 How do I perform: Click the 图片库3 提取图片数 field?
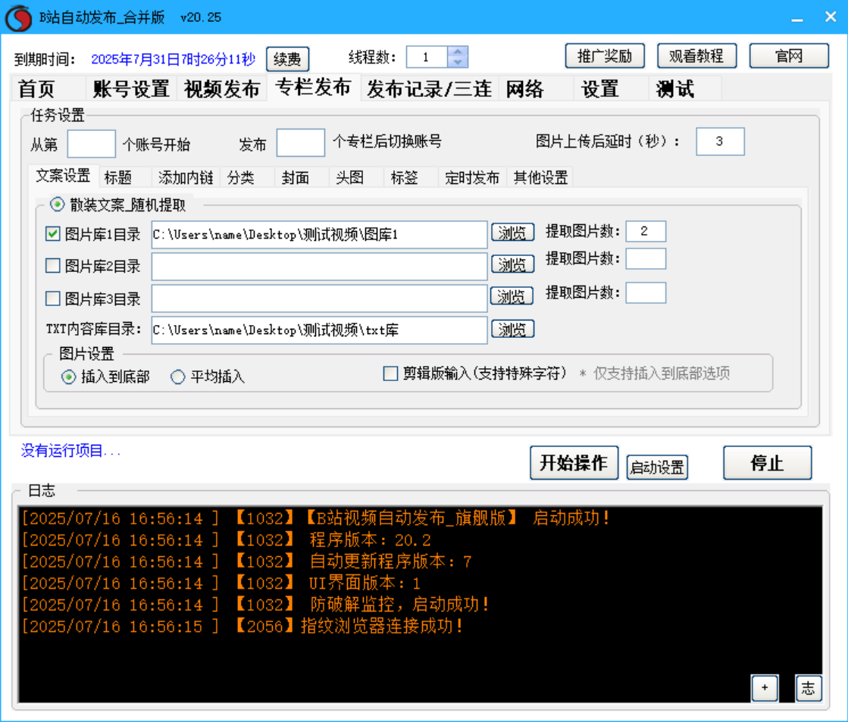click(x=646, y=293)
